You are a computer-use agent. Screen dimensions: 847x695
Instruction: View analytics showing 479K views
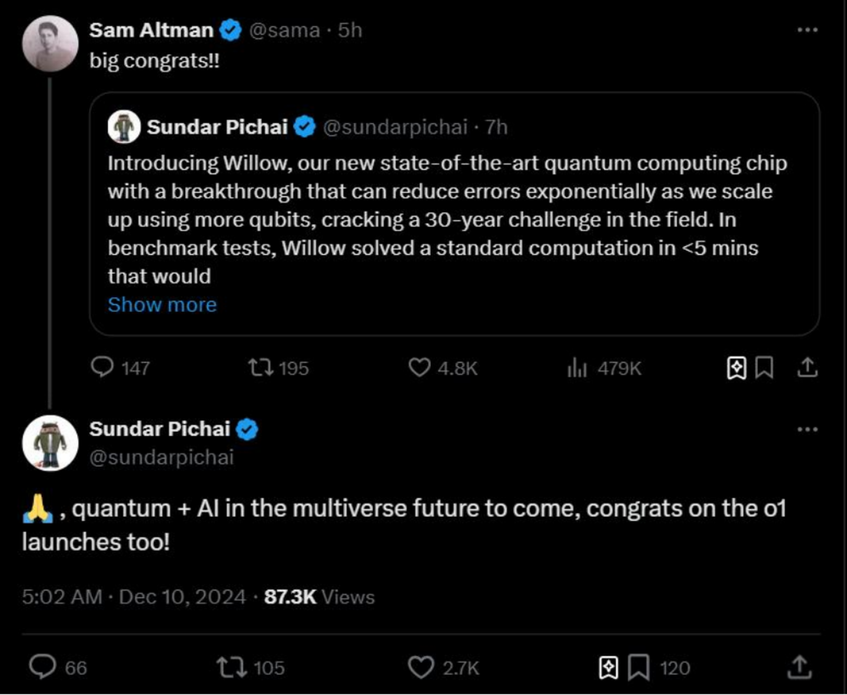pyautogui.click(x=577, y=368)
